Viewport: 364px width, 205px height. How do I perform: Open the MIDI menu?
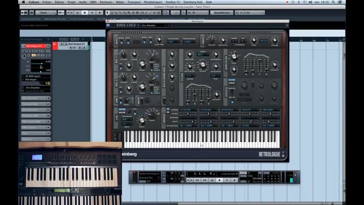click(x=93, y=2)
